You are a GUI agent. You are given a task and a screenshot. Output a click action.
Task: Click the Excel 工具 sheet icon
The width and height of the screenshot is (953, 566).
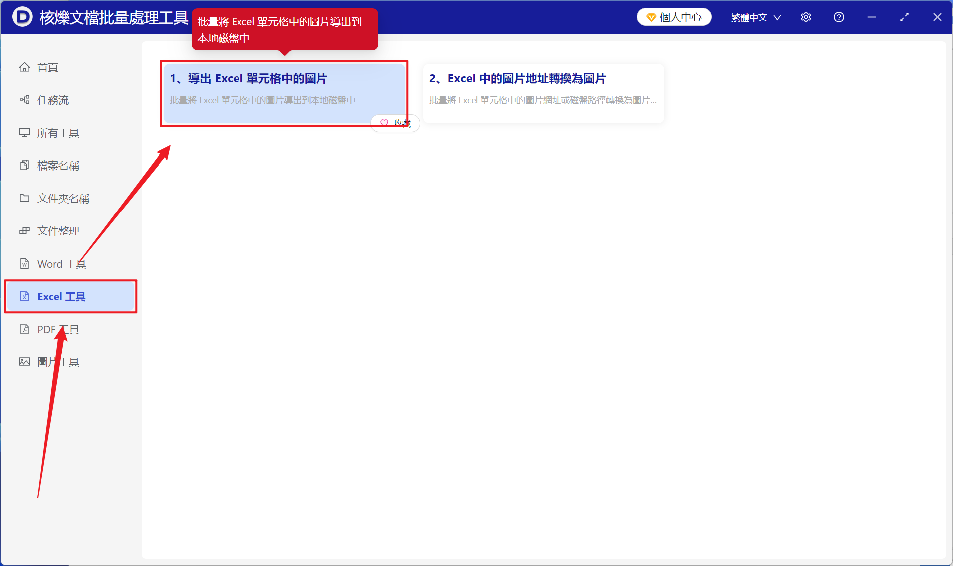coord(24,296)
